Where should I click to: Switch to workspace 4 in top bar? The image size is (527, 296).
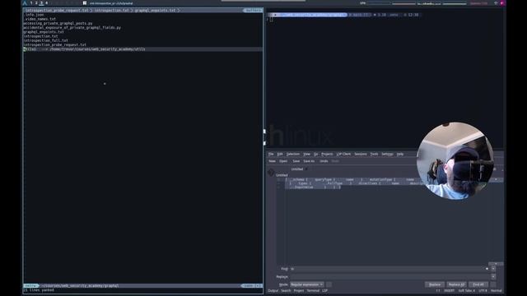(46, 3)
